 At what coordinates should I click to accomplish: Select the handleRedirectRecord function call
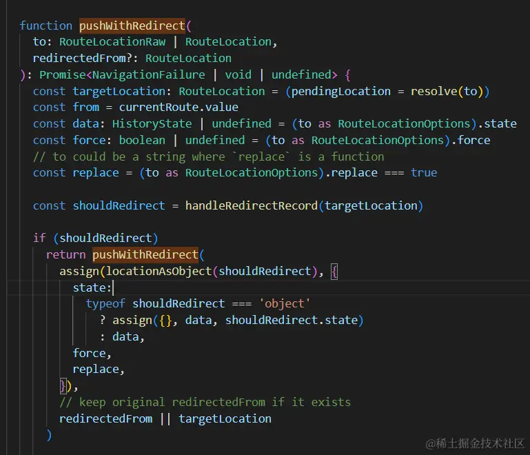point(252,205)
